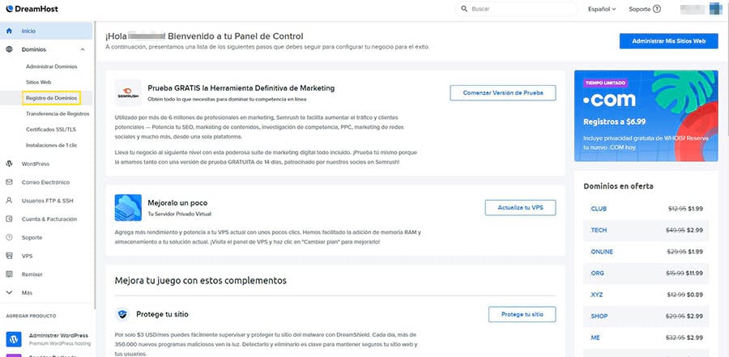Screen dimensions: 729x357
Task: Click Administrar Mis Sitios Web button
Action: (668, 40)
